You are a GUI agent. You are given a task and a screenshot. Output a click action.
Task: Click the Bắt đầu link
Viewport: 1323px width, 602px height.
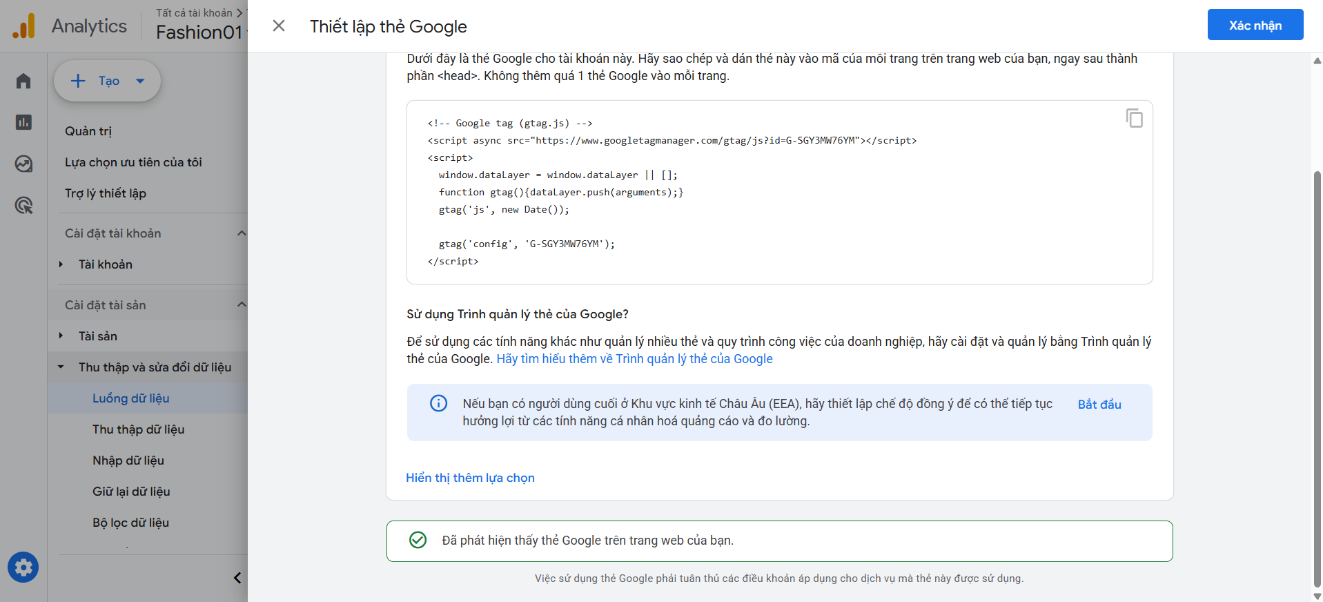pos(1099,405)
